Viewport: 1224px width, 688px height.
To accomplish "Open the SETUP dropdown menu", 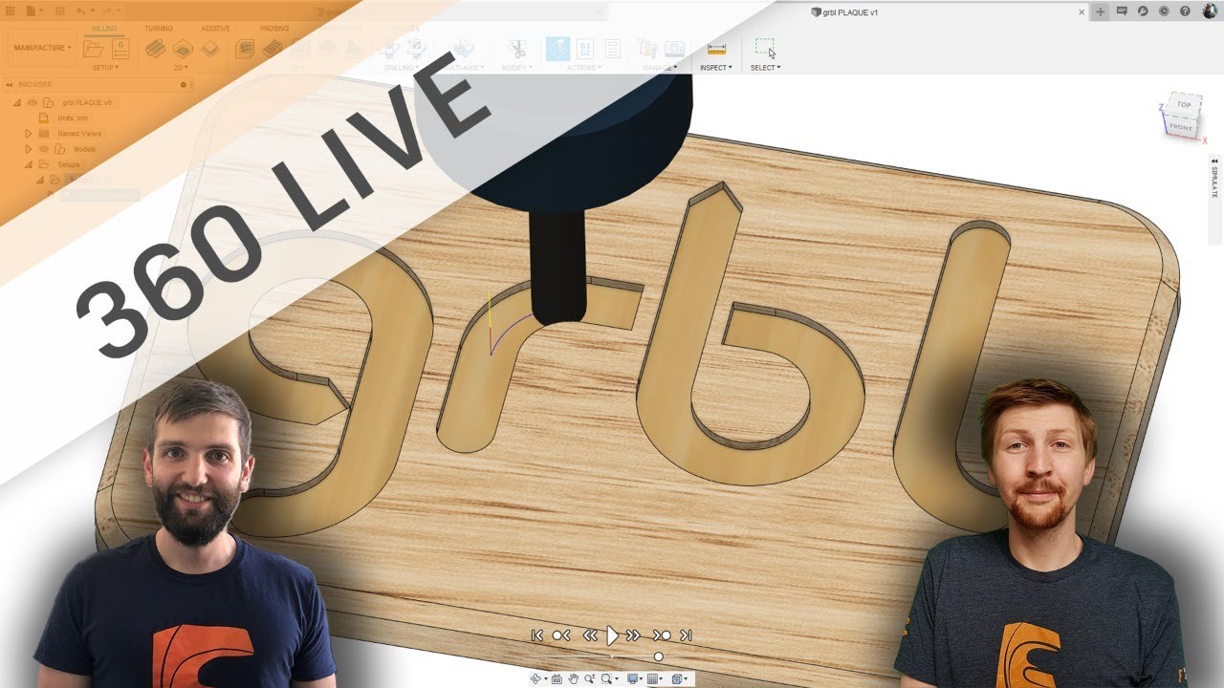I will pyautogui.click(x=105, y=68).
